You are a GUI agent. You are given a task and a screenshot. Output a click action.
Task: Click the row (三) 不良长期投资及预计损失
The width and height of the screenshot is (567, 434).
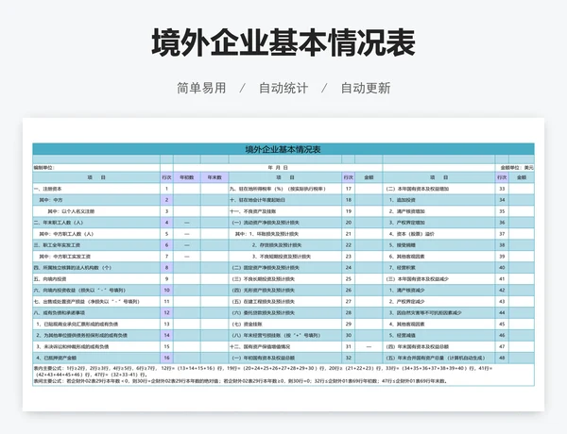click(285, 278)
